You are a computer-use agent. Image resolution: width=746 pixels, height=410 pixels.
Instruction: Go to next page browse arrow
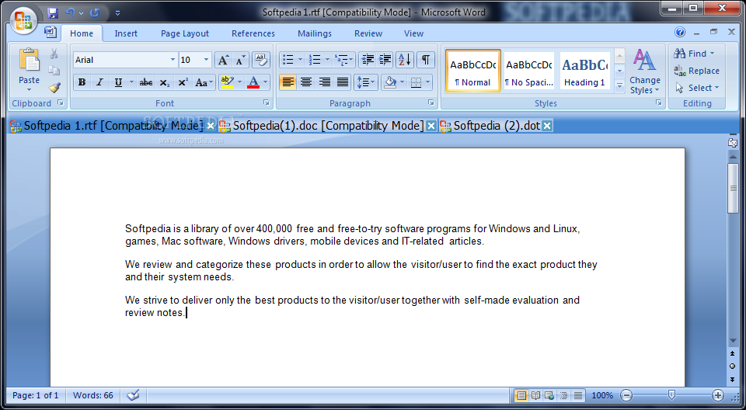tap(733, 379)
